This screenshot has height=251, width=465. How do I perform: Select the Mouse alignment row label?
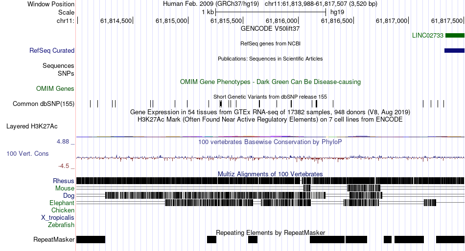coord(65,188)
